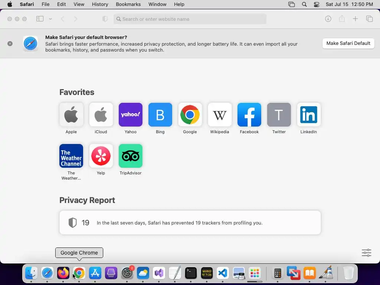Open App Store from the Dock

95,273
